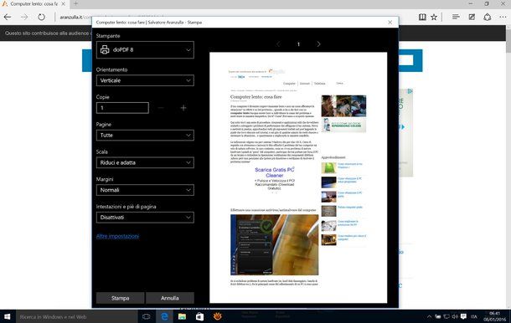
Task: Add page to favorites star
Action: click(x=434, y=17)
